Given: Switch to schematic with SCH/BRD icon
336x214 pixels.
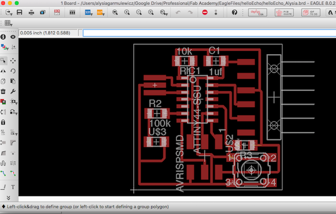Looking at the screenshot, I should 57,12.
